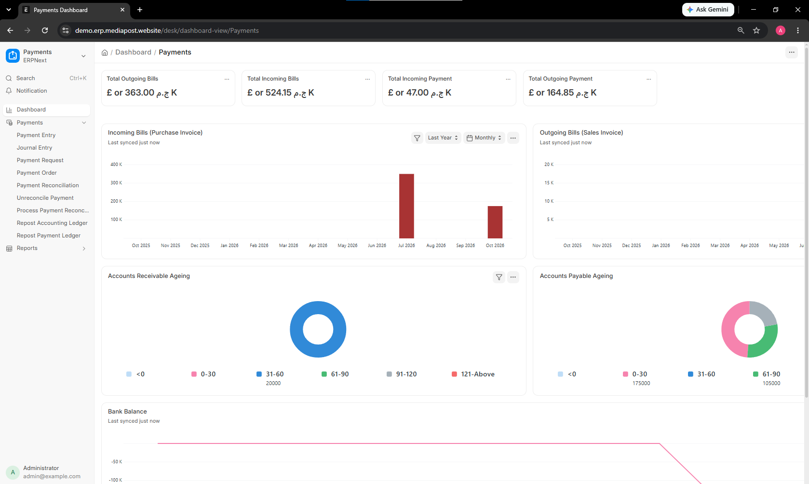The image size is (809, 484).
Task: Open Chrome three-dot menu
Action: pyautogui.click(x=798, y=30)
